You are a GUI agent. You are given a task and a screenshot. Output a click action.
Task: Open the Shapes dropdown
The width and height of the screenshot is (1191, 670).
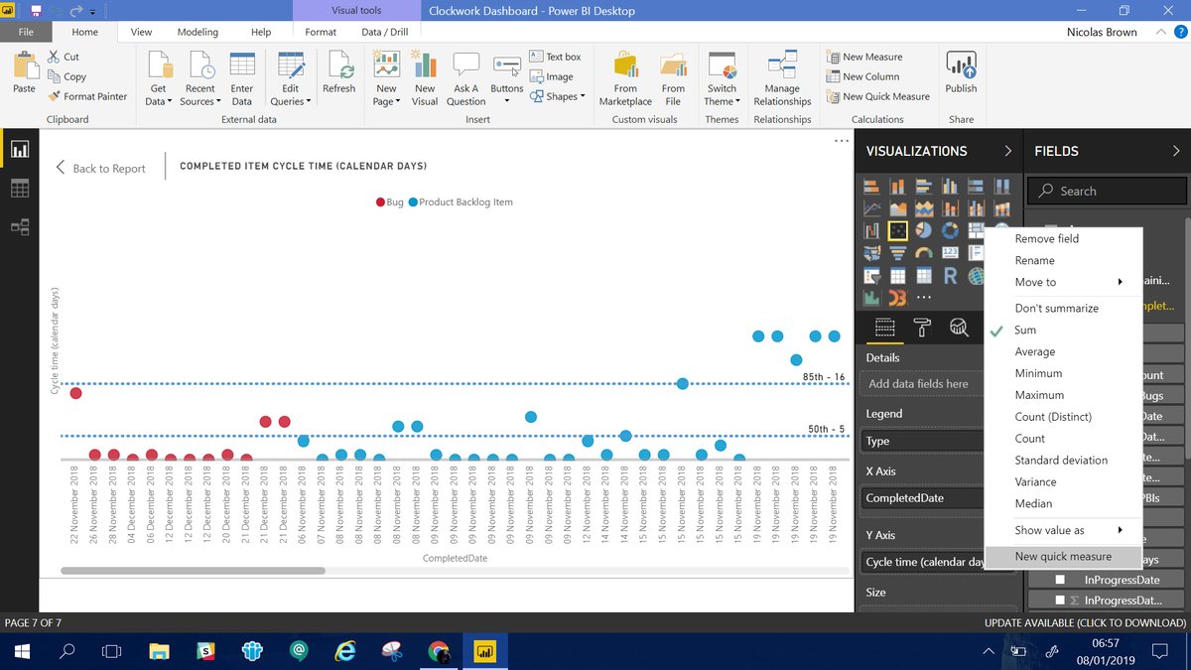coord(557,96)
